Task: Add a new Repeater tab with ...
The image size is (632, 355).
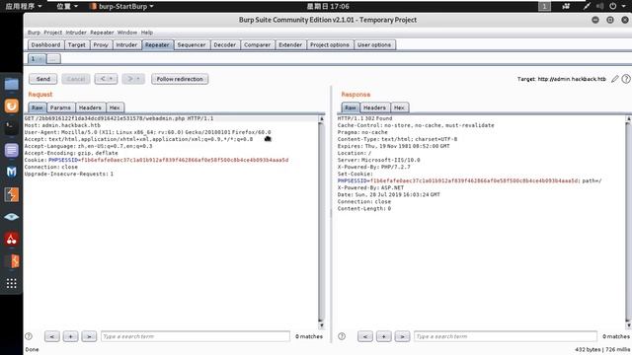Action: click(53, 59)
